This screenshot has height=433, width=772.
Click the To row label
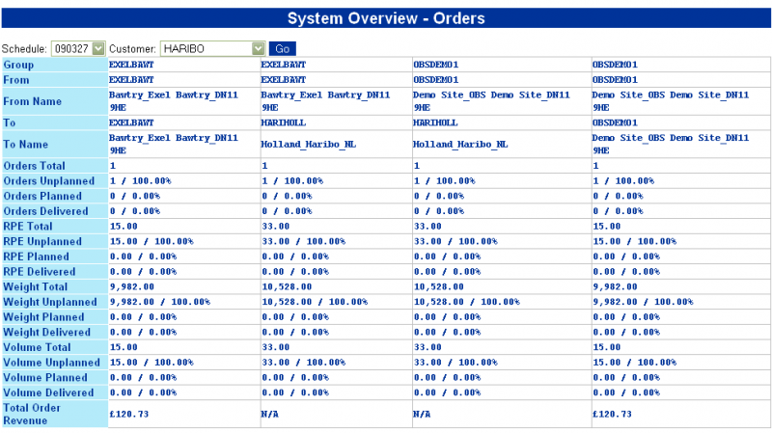coord(10,122)
